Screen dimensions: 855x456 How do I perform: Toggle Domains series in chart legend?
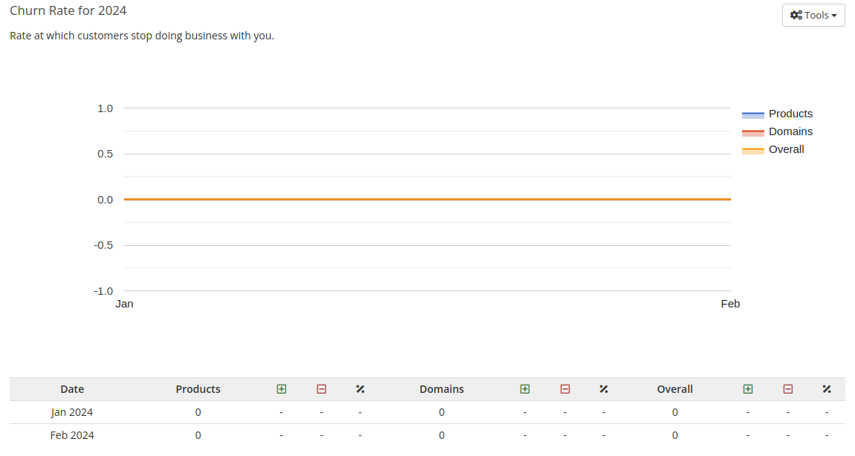790,131
